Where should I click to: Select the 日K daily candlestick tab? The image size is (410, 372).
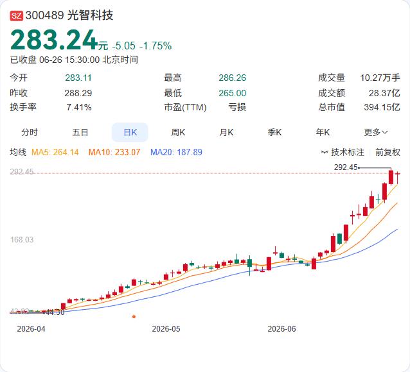[x=130, y=132]
